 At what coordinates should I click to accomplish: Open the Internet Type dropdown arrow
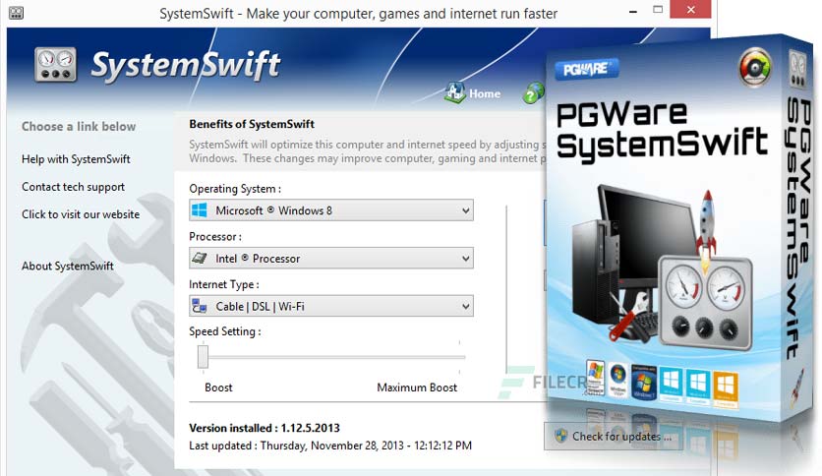coord(465,307)
